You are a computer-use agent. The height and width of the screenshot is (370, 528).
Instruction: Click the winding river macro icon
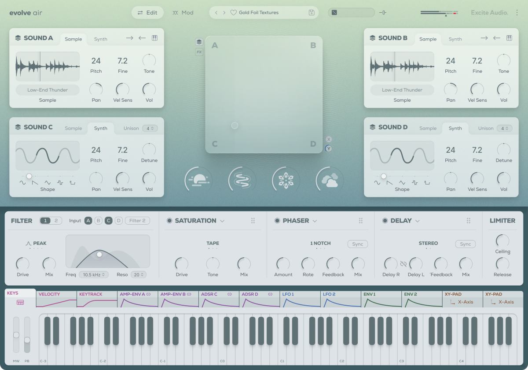(242, 180)
